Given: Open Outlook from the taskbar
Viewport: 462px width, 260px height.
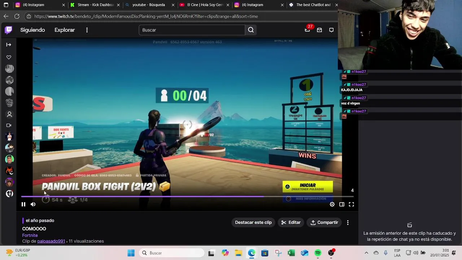Looking at the screenshot, I should 305,253.
